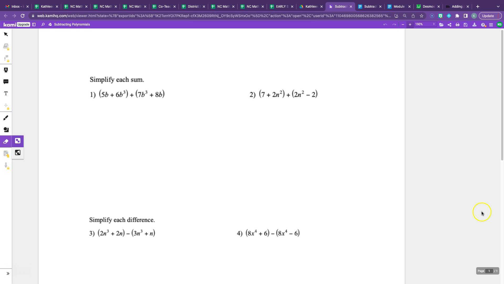Image resolution: width=504 pixels, height=284 pixels.
Task: Click the Kami download icon
Action: pos(475,24)
